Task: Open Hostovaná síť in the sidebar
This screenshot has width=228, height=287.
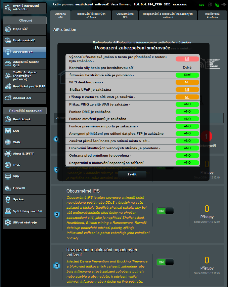Action: click(x=24, y=40)
